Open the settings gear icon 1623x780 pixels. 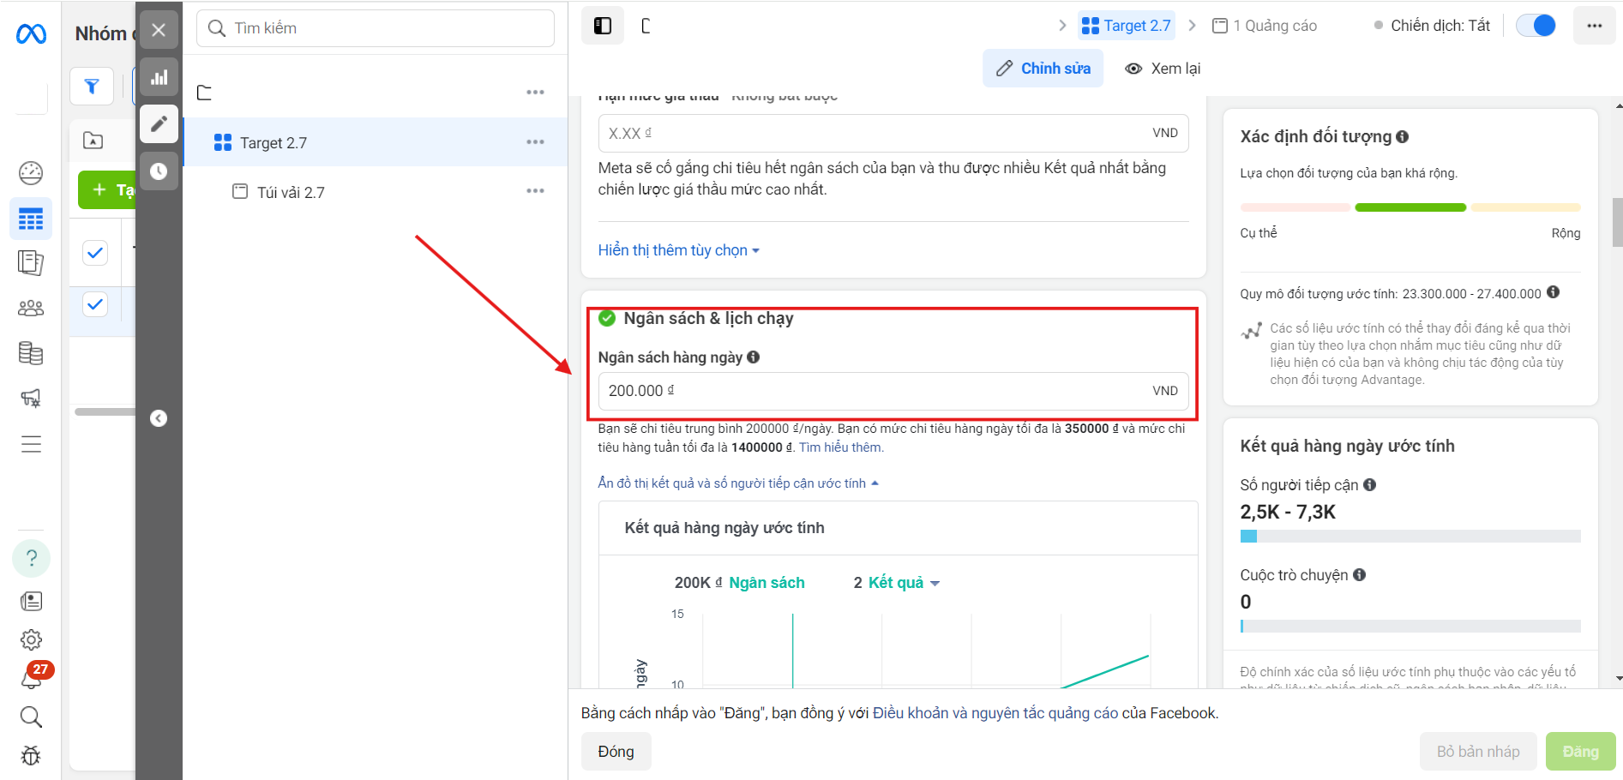pos(31,639)
